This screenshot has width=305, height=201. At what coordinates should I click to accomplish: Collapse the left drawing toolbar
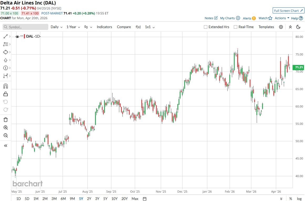pyautogui.click(x=6, y=146)
